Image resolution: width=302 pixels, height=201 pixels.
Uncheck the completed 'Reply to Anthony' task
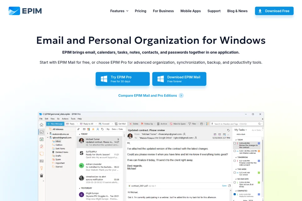click(235, 194)
